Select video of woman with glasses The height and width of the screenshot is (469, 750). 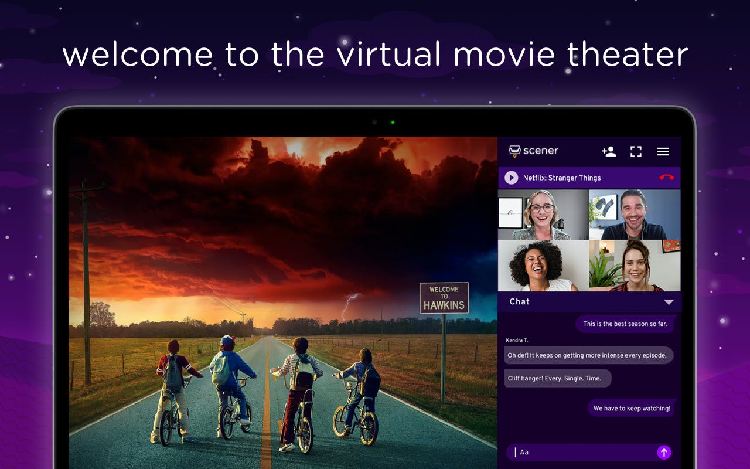pos(543,215)
